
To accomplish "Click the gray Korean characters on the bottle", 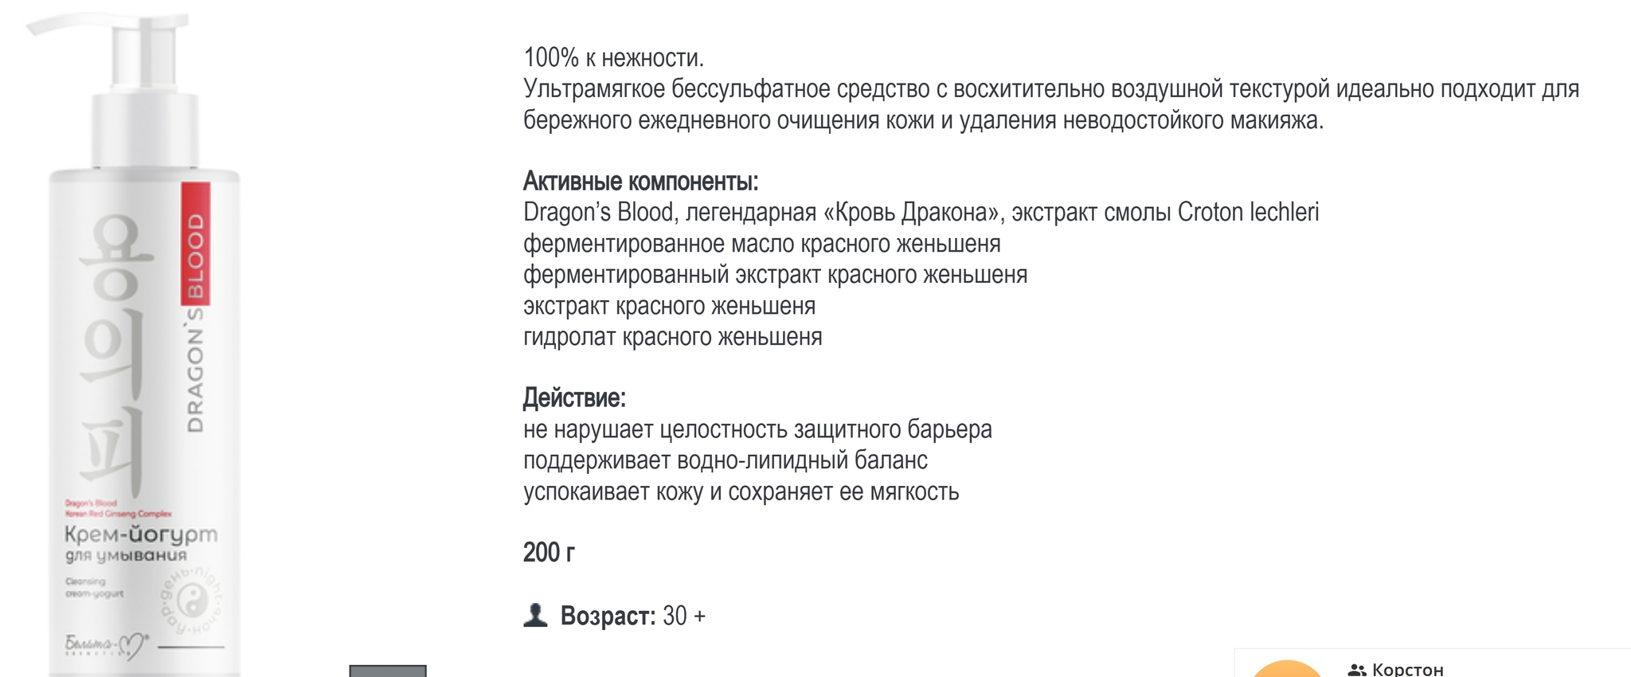I will click(x=113, y=348).
